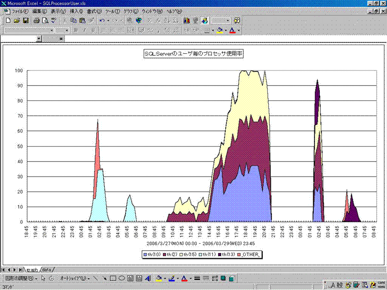Select the Line drawing tool
Image resolution: width=387 pixels, height=290 pixels.
pos(96,278)
